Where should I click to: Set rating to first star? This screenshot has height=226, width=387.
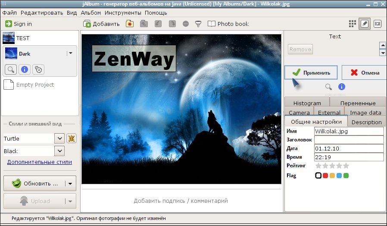[318, 166]
